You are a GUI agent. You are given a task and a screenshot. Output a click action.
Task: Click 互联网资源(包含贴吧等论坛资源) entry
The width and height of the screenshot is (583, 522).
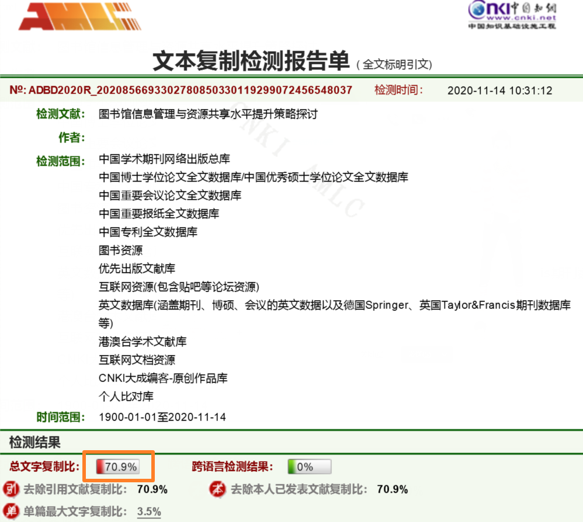[179, 287]
